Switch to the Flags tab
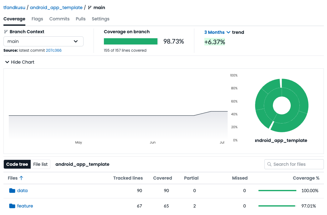Viewport: 327px width, 215px height. 37,19
